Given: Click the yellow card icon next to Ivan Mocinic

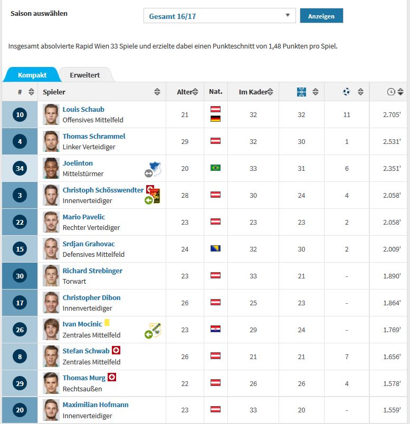Looking at the screenshot, I should click(x=107, y=323).
